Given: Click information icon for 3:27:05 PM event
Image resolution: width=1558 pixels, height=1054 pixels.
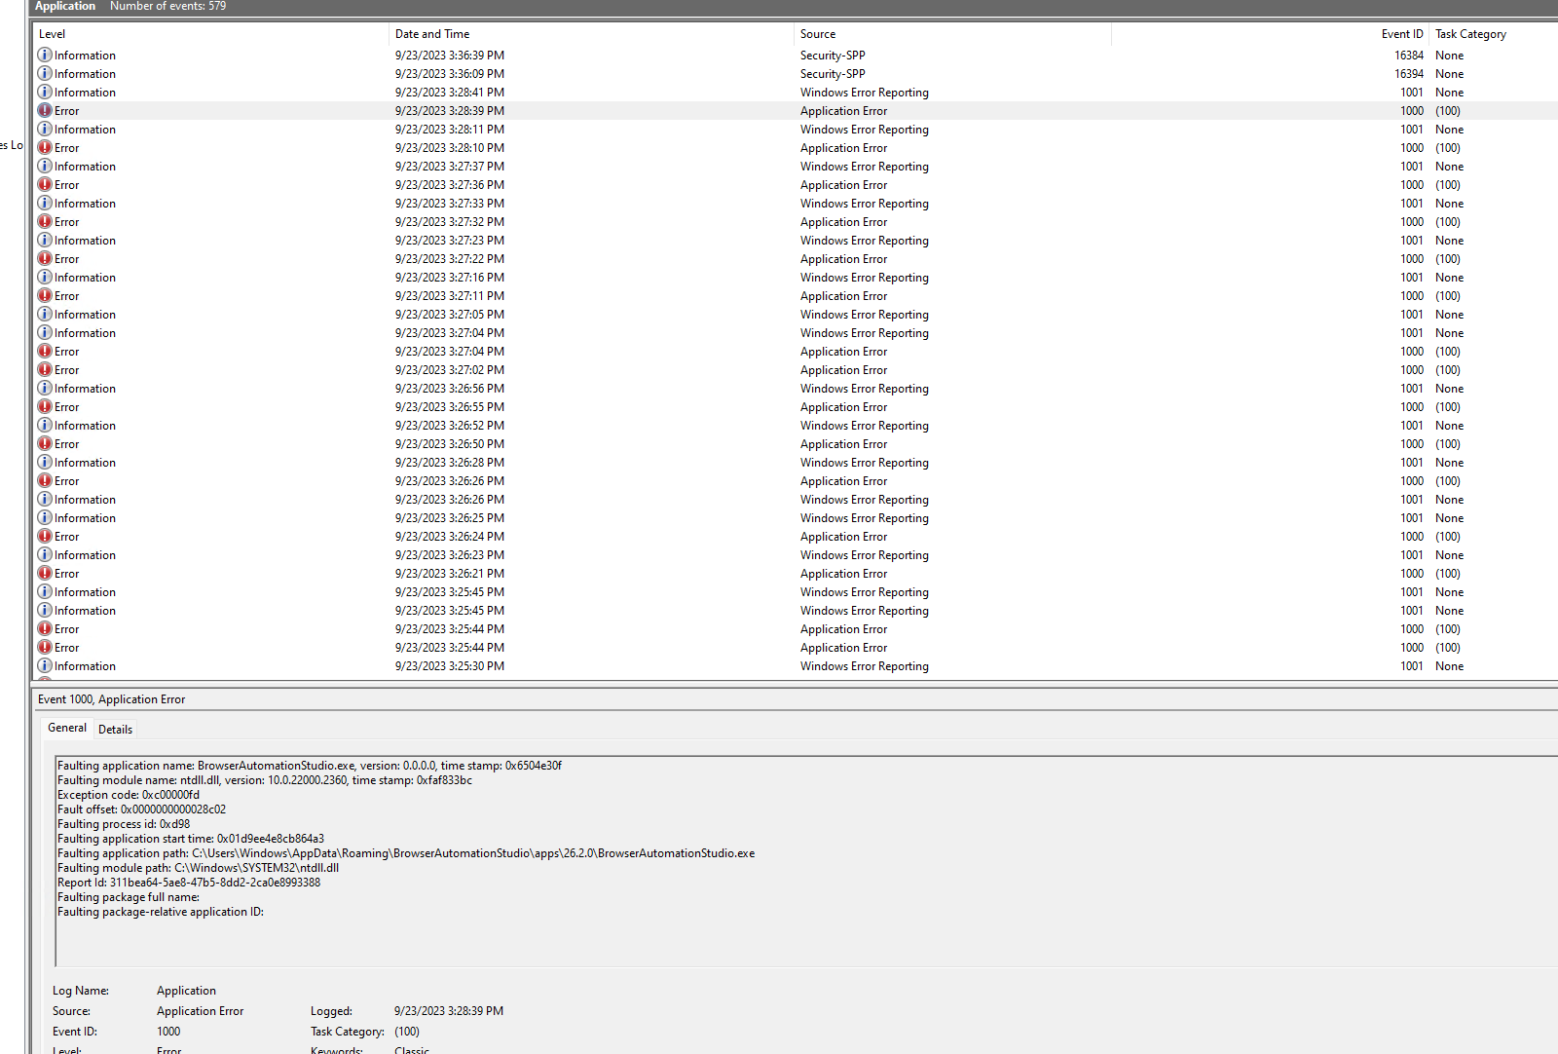Looking at the screenshot, I should (45, 315).
